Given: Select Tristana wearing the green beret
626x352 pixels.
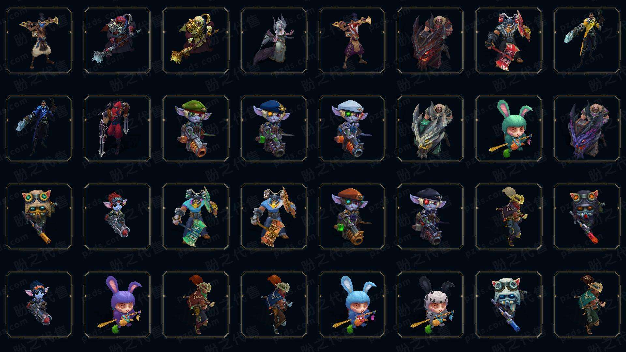Looking at the screenshot, I should (196, 128).
